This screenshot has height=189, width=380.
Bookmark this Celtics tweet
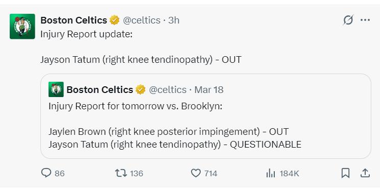(345, 173)
